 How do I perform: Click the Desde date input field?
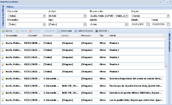click(x=139, y=24)
